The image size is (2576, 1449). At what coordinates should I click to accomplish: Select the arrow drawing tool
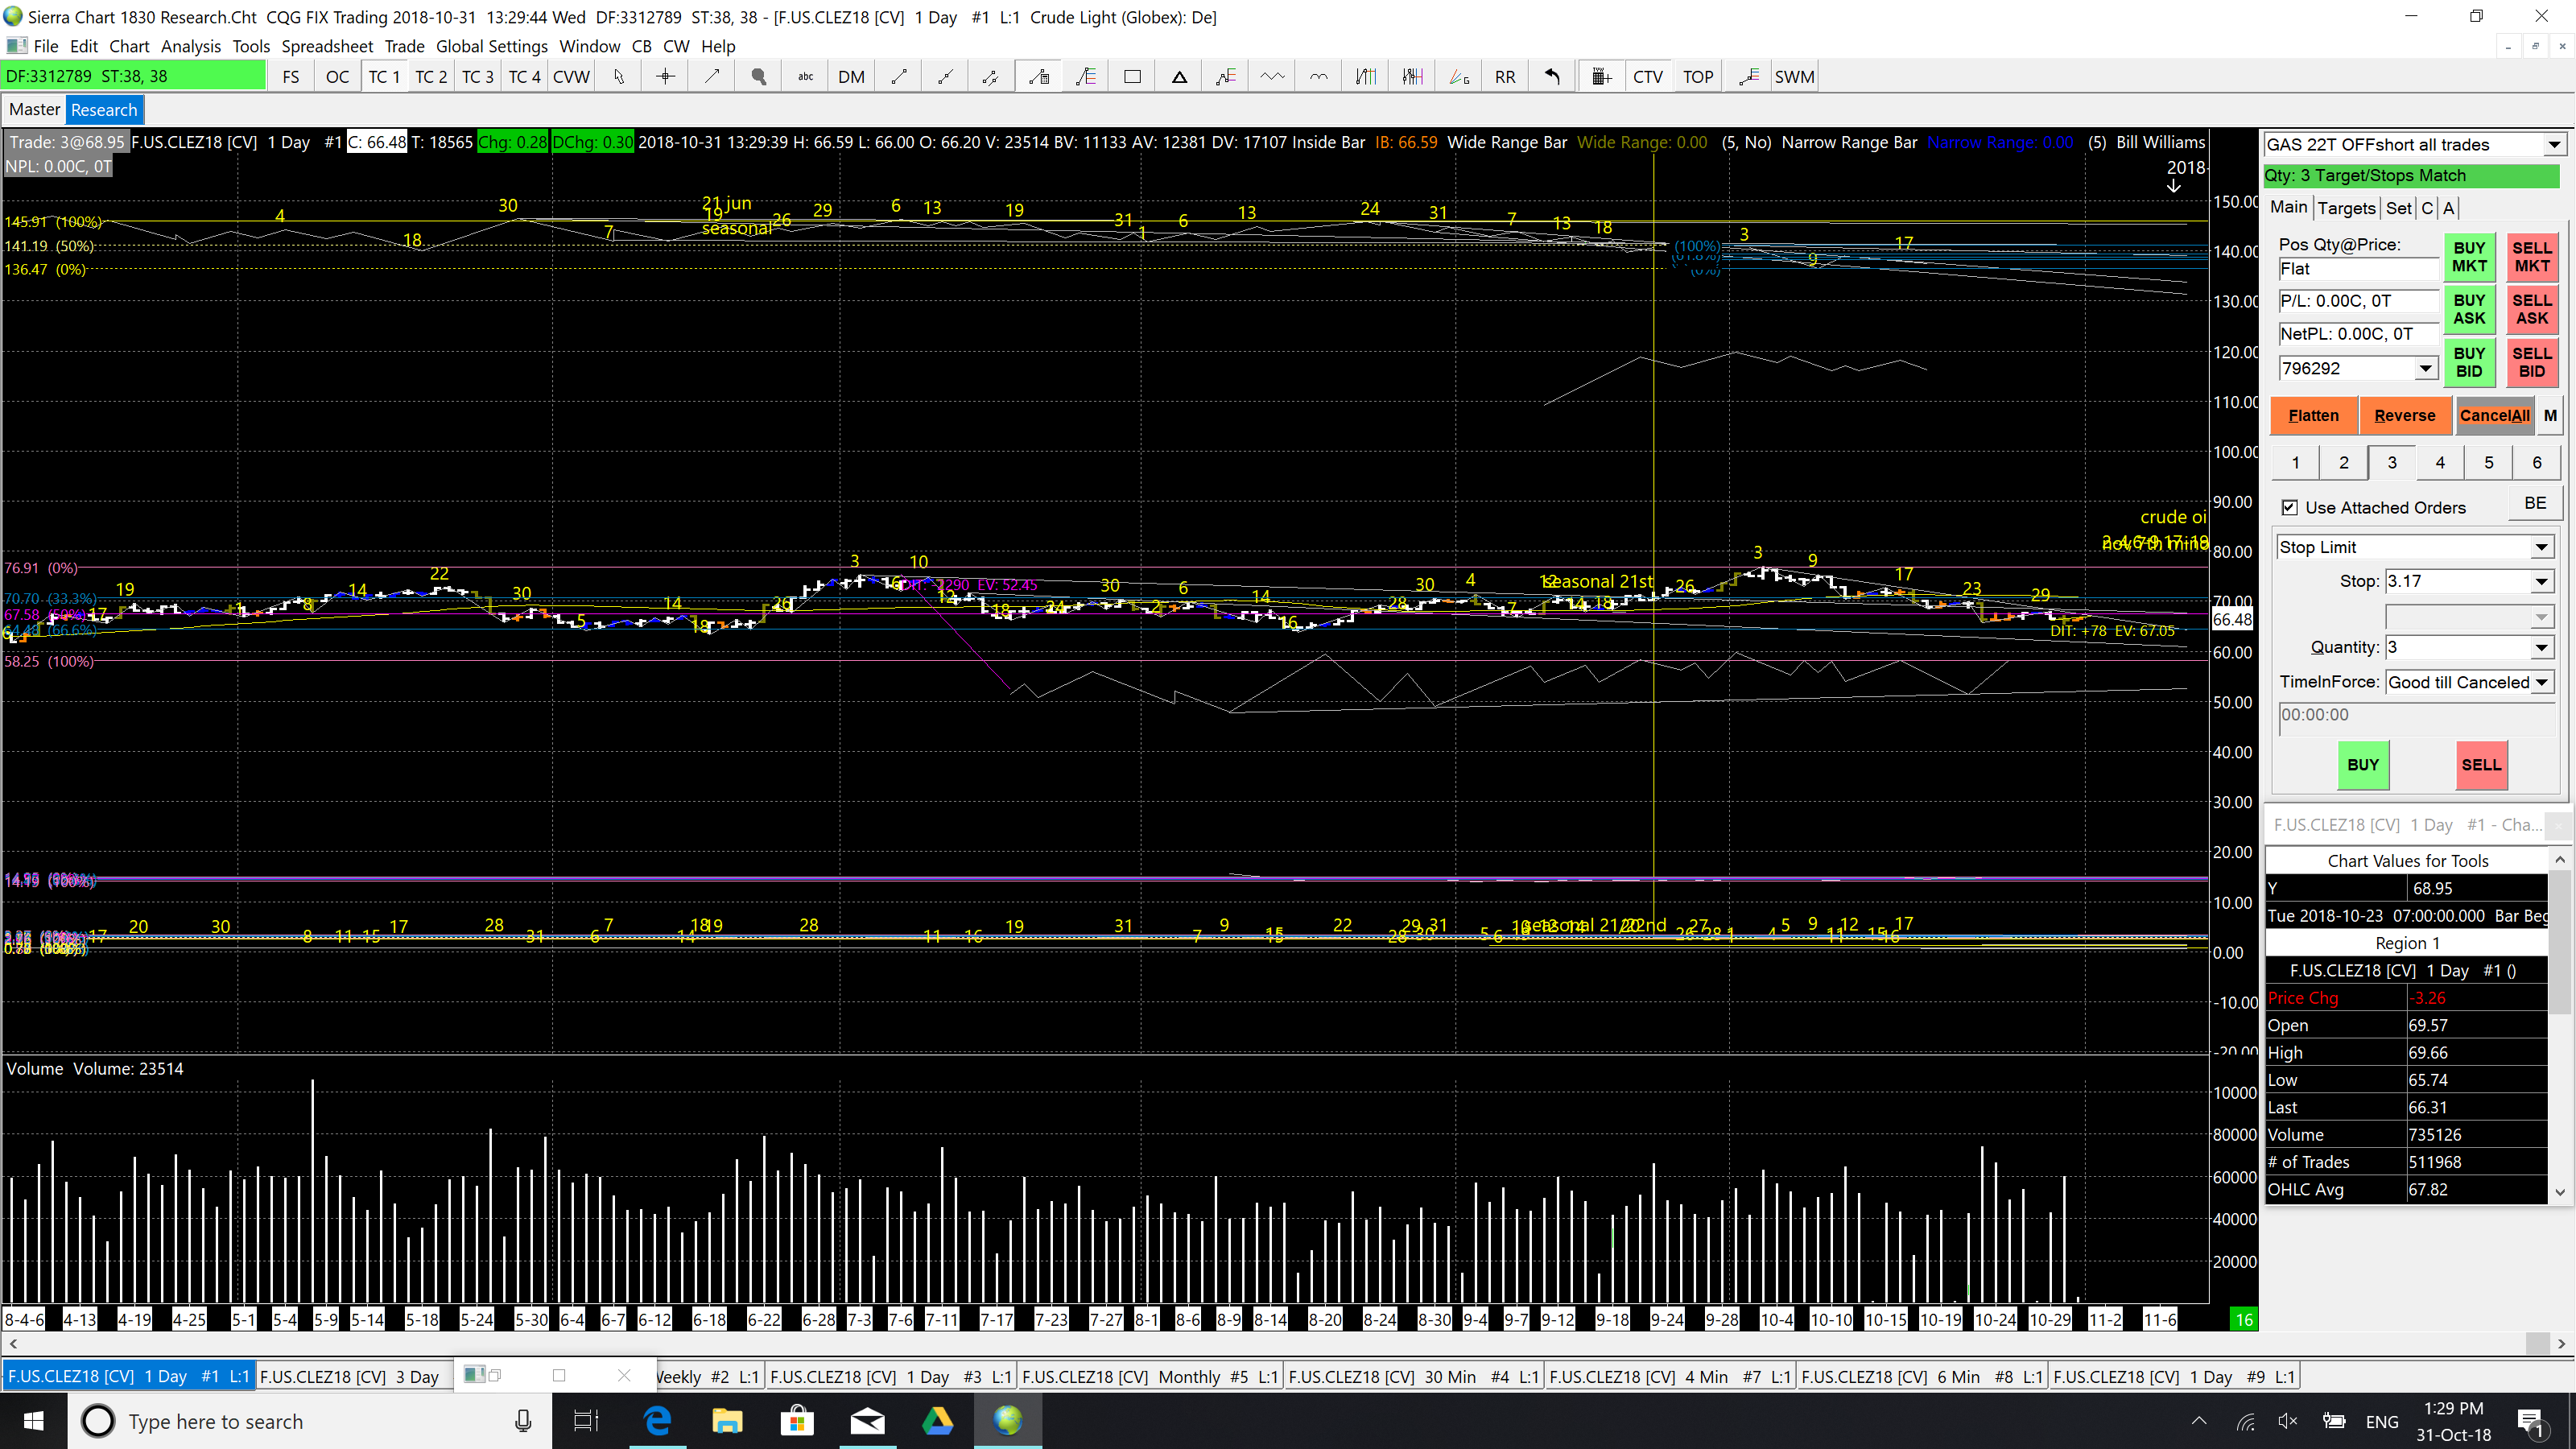(712, 77)
